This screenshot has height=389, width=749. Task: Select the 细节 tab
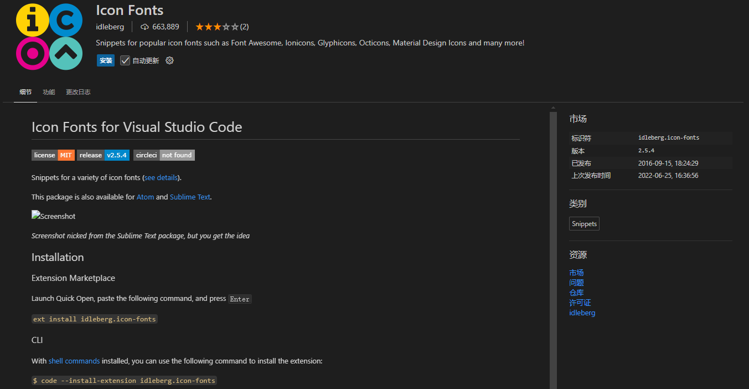point(25,92)
